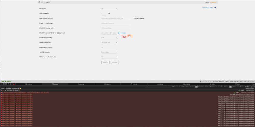Go to next console find result
Image resolution: width=255 pixels, height=127 pixels.
pos(169,87)
